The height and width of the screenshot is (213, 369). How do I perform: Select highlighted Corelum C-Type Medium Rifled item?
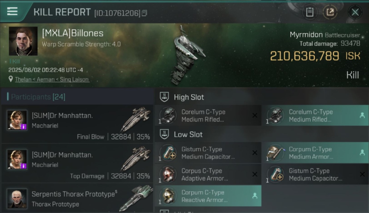point(316,115)
